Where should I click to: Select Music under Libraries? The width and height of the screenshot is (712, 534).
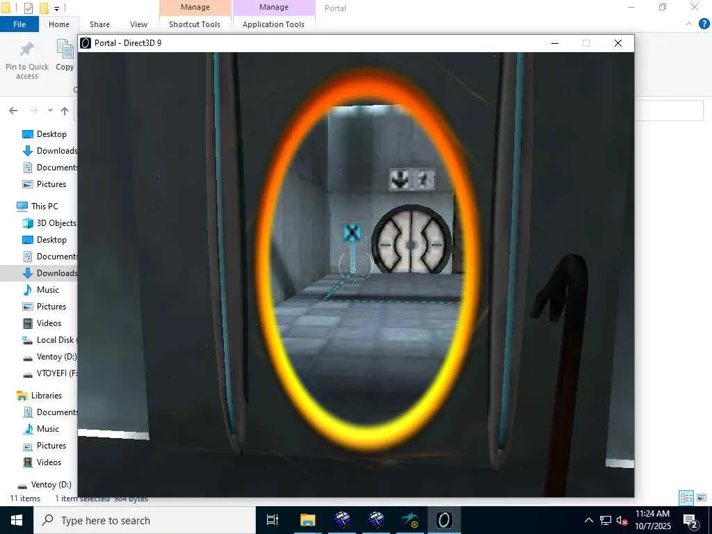point(48,428)
